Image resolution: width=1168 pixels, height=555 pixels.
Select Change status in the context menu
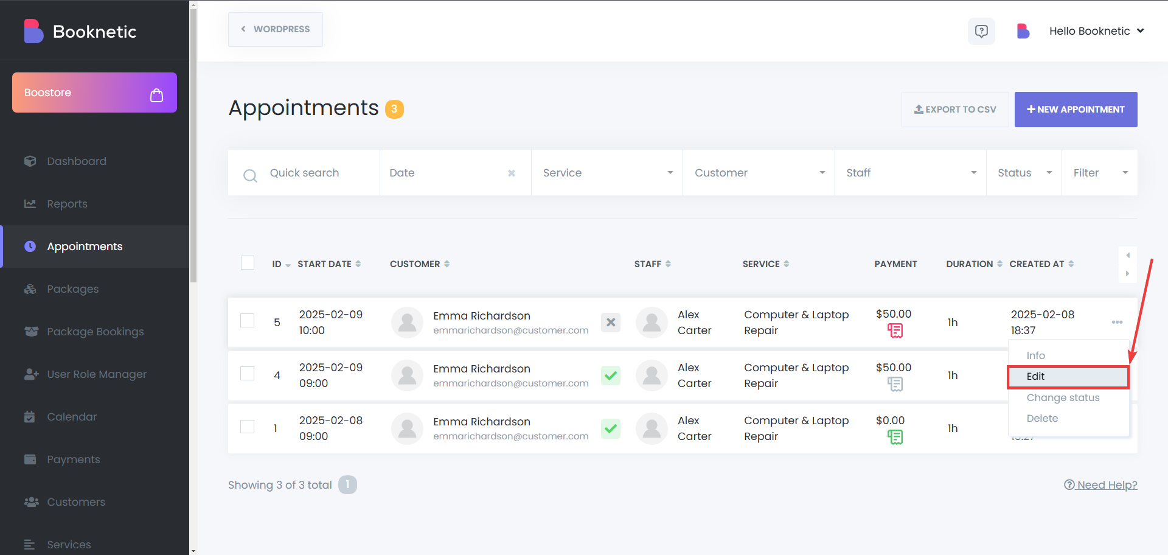pyautogui.click(x=1068, y=397)
